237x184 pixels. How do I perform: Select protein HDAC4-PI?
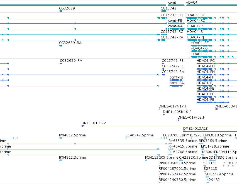[205, 77]
